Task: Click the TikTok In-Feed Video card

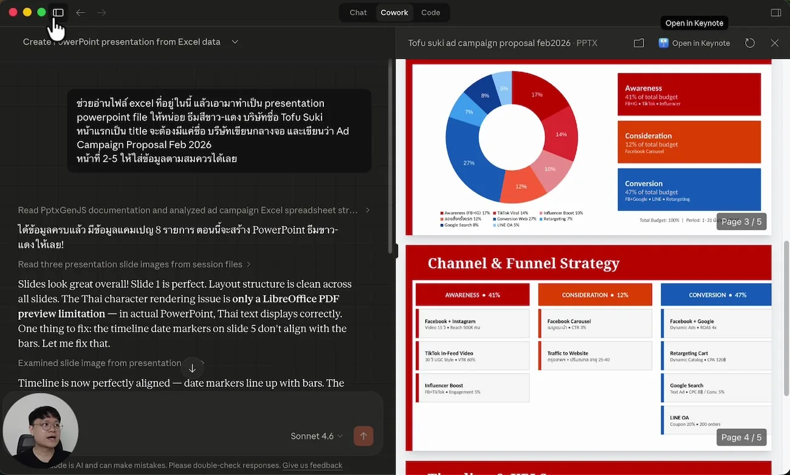Action: click(472, 356)
